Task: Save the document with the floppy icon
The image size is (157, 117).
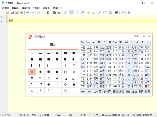Action: pos(12,13)
